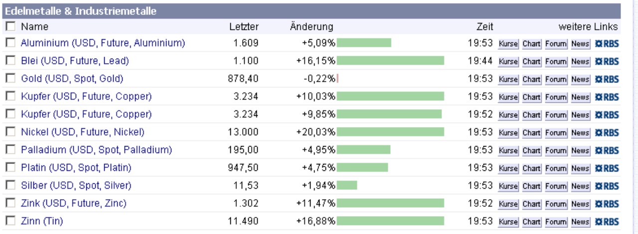View News for Silber
The height and width of the screenshot is (234, 638).
(x=580, y=186)
